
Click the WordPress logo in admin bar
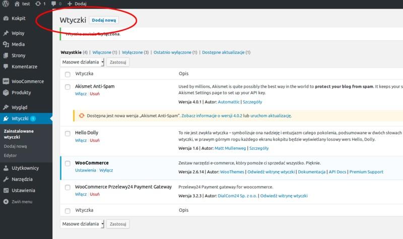click(6, 4)
